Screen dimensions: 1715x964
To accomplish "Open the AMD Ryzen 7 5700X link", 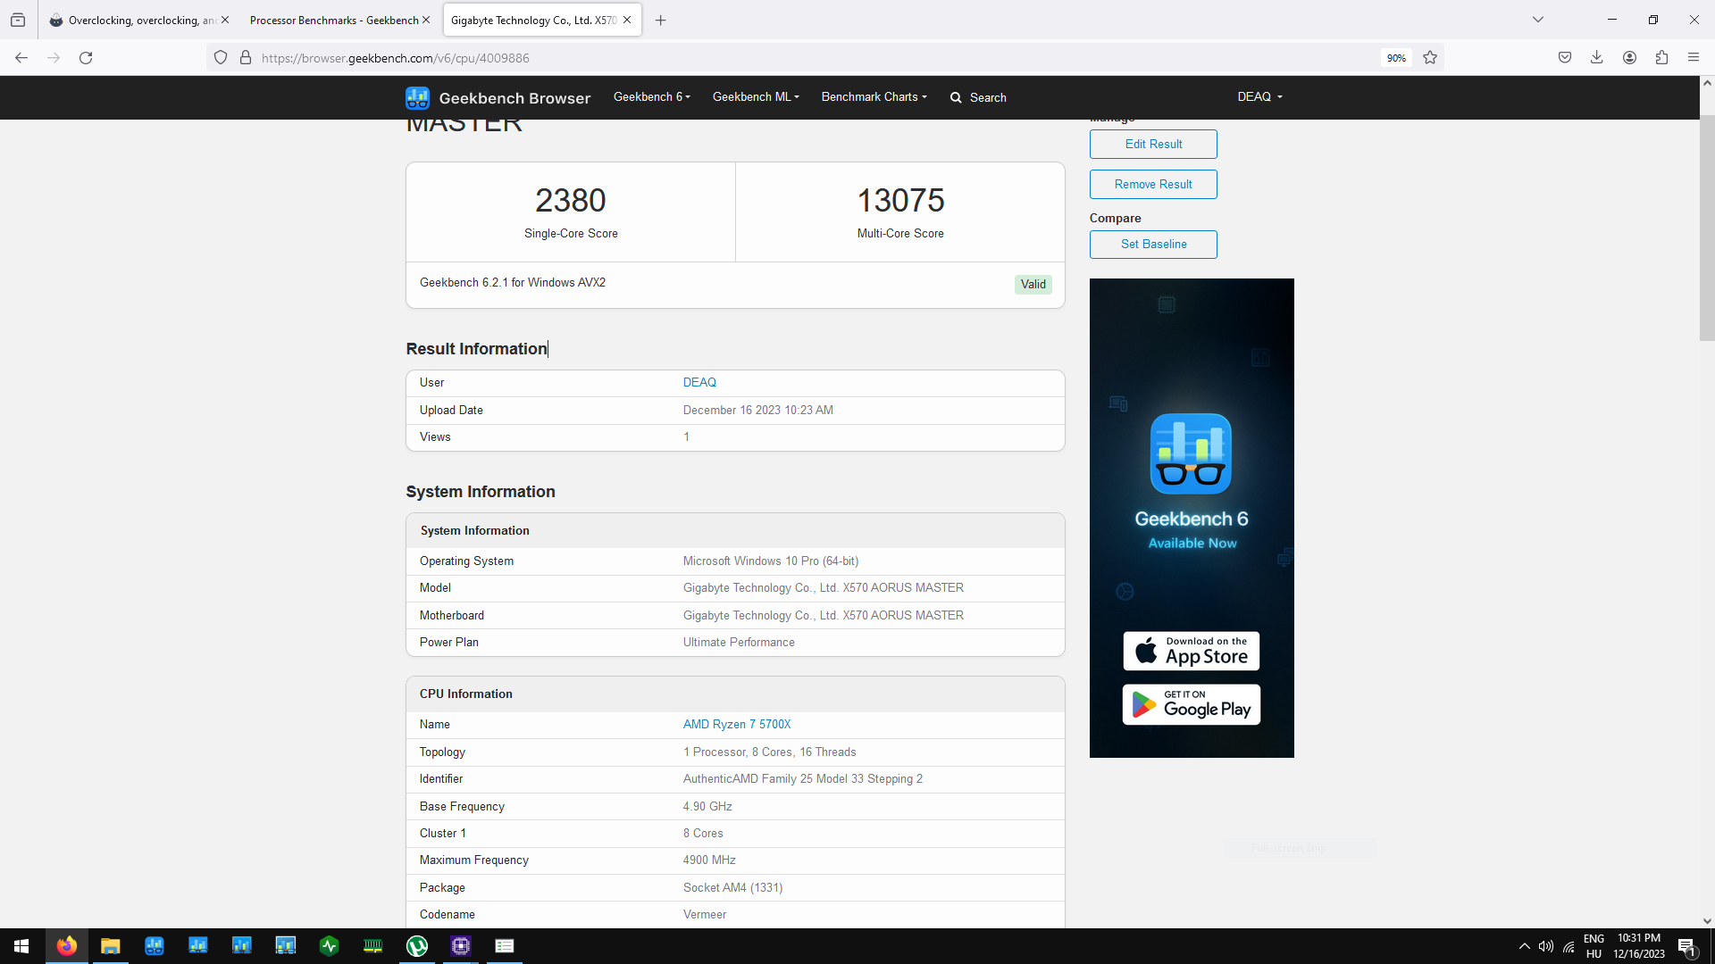I will click(737, 725).
